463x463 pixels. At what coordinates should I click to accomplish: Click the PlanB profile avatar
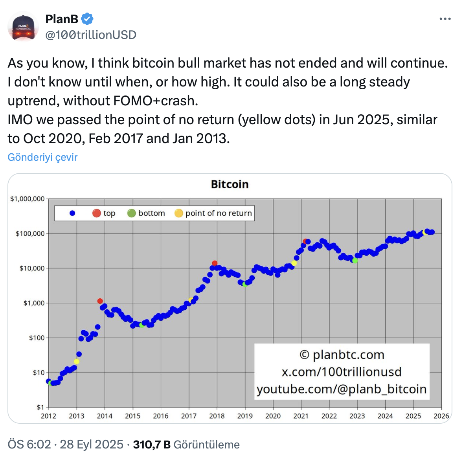pyautogui.click(x=23, y=27)
